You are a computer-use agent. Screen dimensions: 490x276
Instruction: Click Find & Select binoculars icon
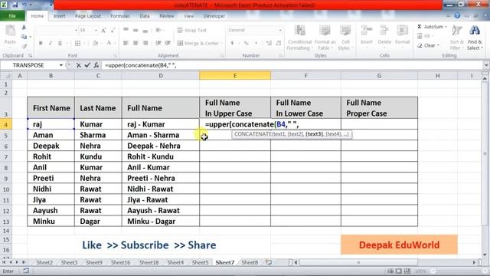pyautogui.click(x=475, y=31)
